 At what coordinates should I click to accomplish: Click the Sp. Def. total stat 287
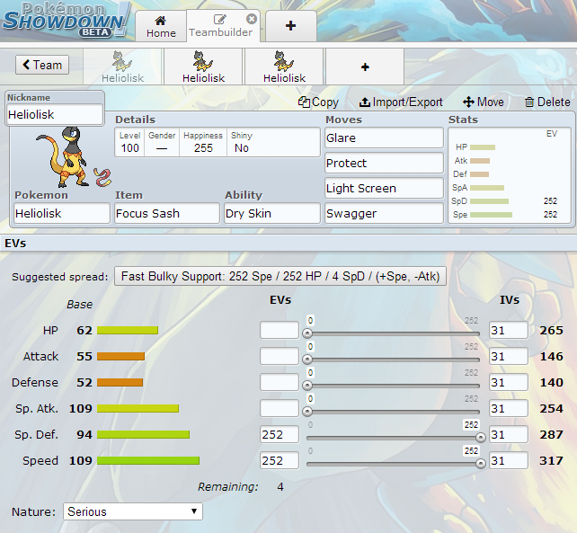pos(551,435)
